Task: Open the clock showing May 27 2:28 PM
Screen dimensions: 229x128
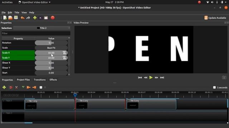Action: (114, 2)
